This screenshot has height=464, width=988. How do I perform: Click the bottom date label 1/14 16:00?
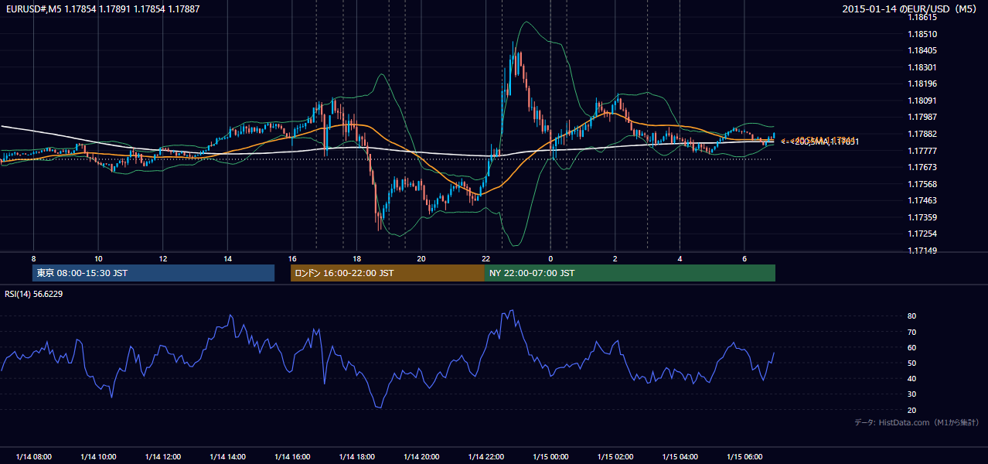[292, 457]
